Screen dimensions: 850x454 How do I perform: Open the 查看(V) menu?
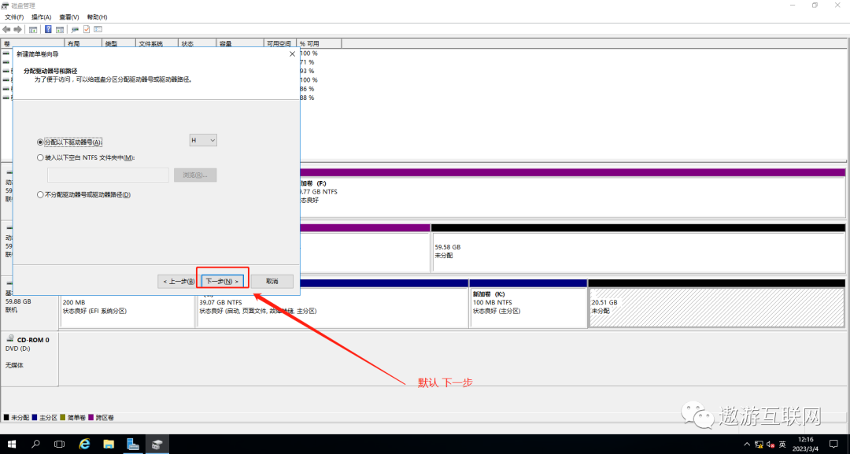tap(69, 17)
